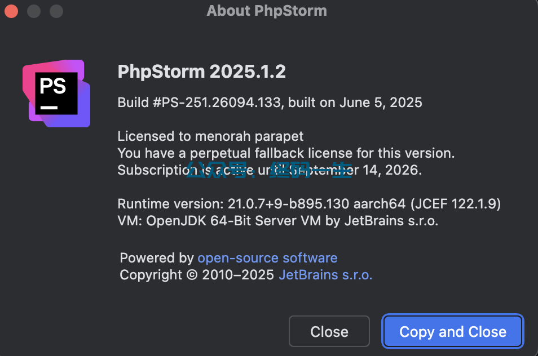Click the built on June 5, 2025 date

tap(355, 103)
